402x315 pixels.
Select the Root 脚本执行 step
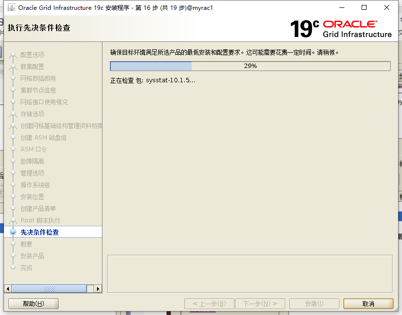tap(40, 220)
